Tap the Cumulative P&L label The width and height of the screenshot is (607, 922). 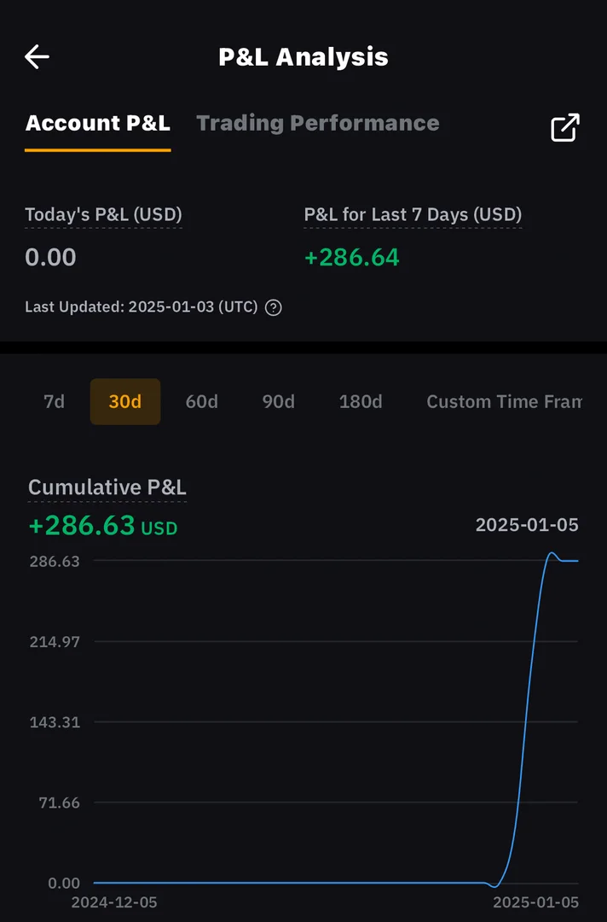[107, 487]
